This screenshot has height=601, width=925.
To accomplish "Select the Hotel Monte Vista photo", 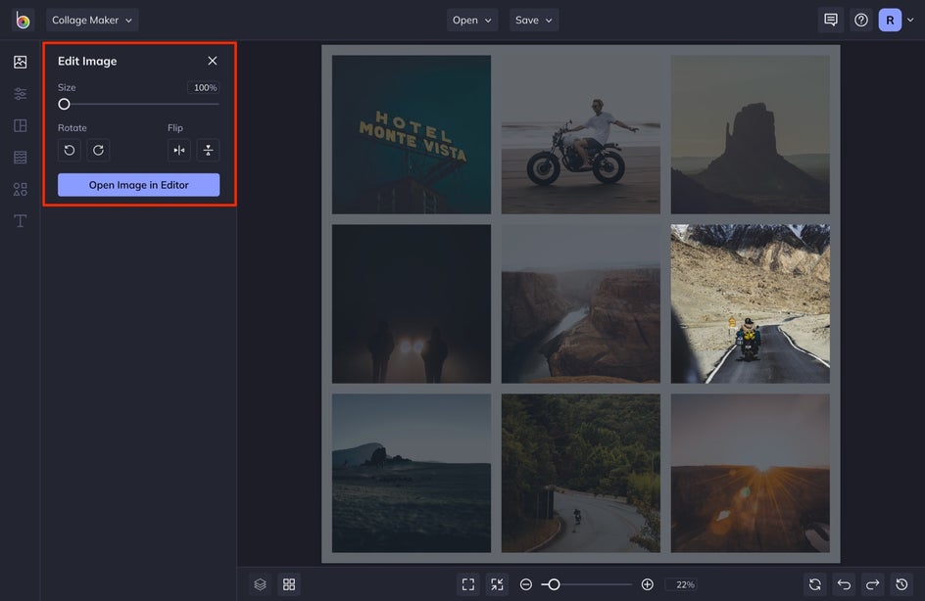I will [411, 134].
